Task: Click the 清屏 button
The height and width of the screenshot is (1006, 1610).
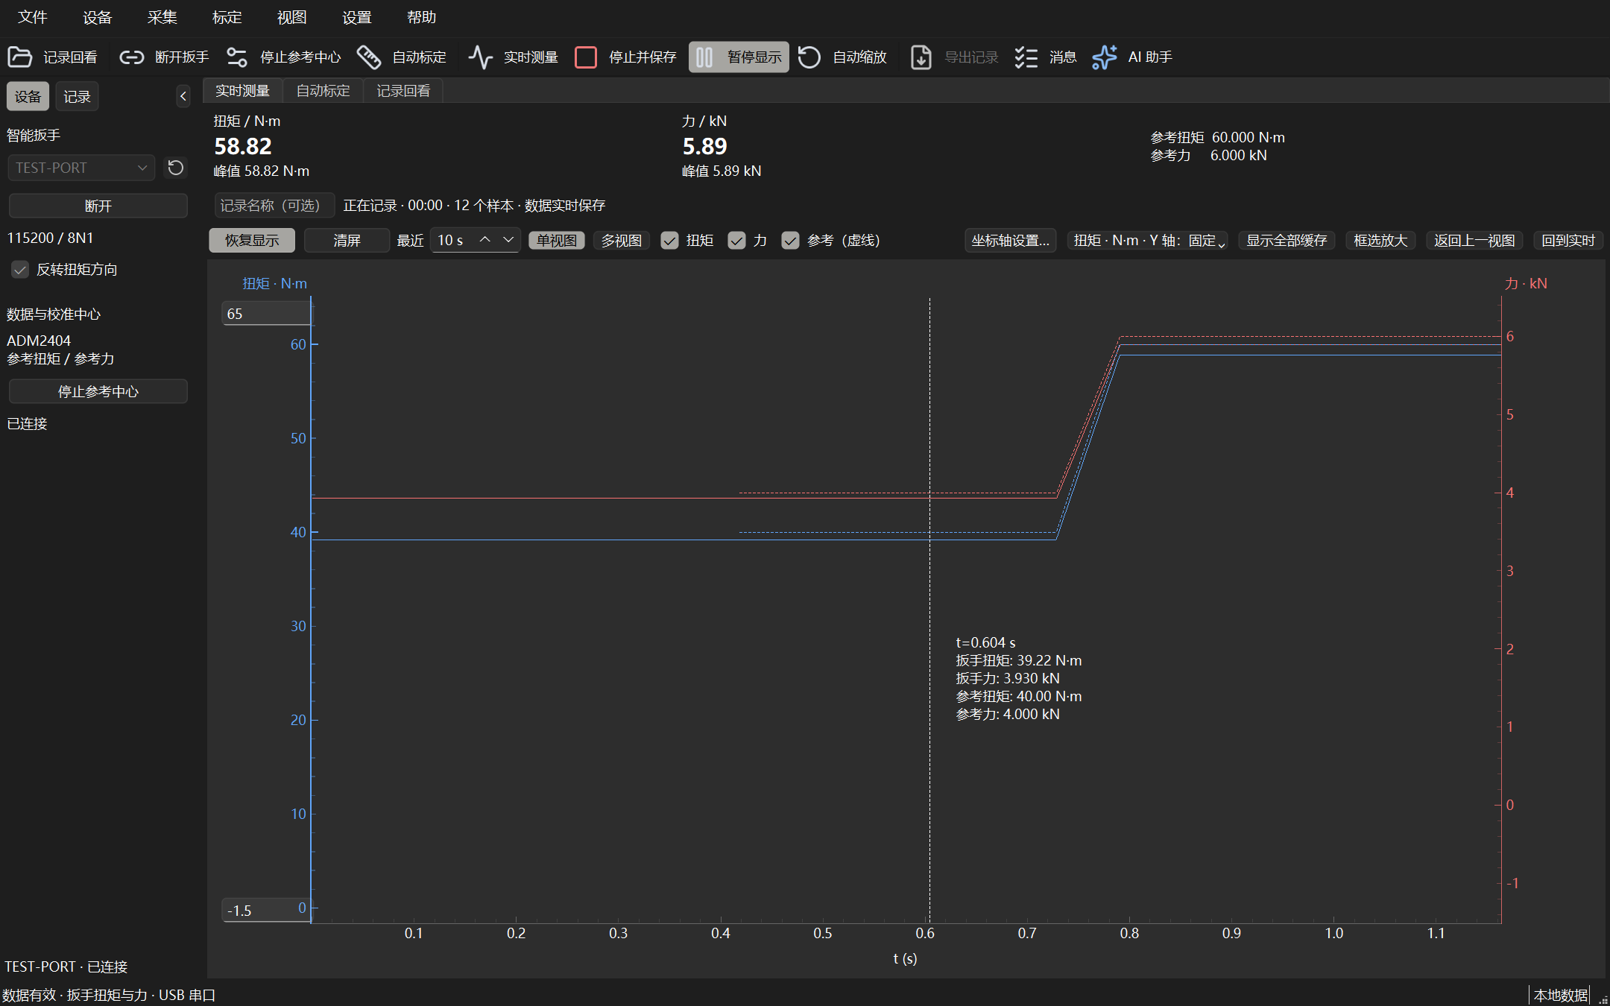Action: [x=347, y=241]
